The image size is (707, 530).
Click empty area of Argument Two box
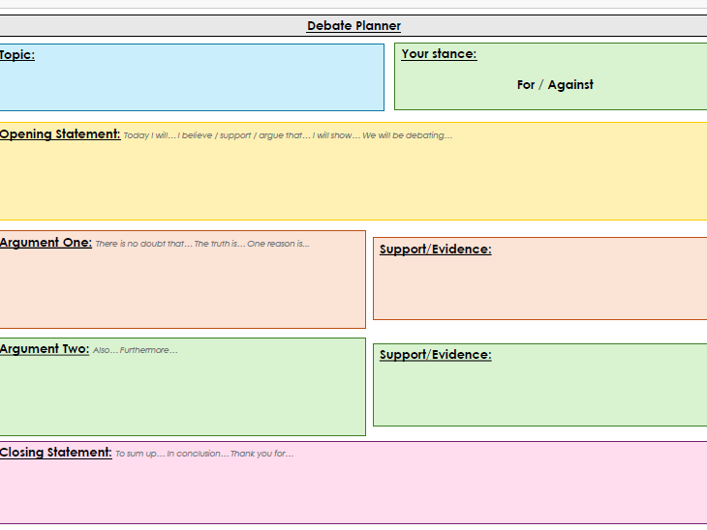coord(182,397)
